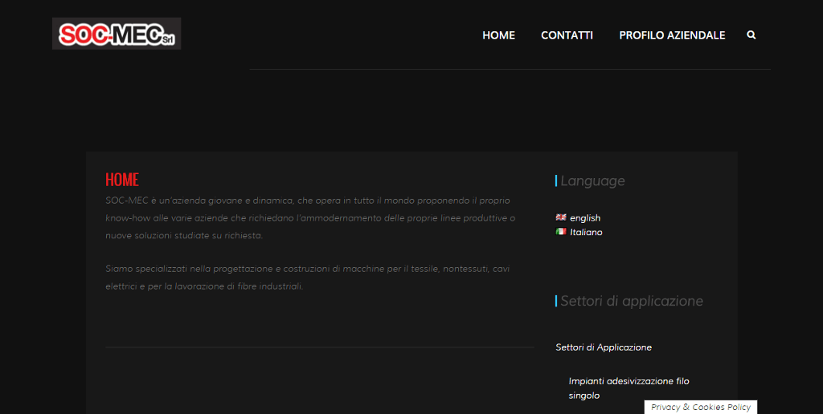Open the Settori di Applicazione link
The height and width of the screenshot is (414, 823).
click(x=604, y=347)
